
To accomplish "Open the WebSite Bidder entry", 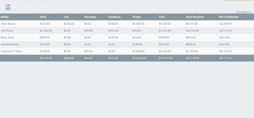I will pos(10,45).
